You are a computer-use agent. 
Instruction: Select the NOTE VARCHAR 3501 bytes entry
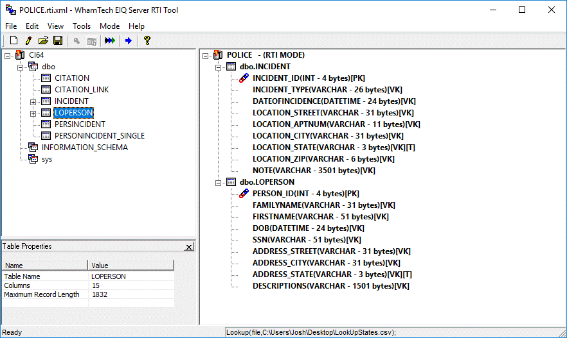[x=314, y=170]
